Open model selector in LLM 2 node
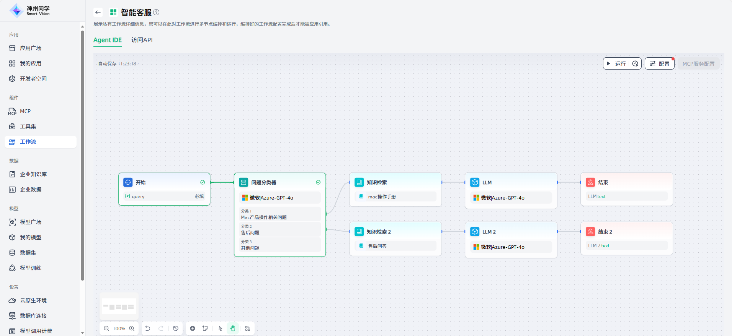Viewport: 732px width, 336px height. 511,247
